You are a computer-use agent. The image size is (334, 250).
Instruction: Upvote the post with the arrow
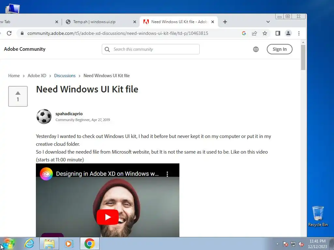(x=18, y=93)
